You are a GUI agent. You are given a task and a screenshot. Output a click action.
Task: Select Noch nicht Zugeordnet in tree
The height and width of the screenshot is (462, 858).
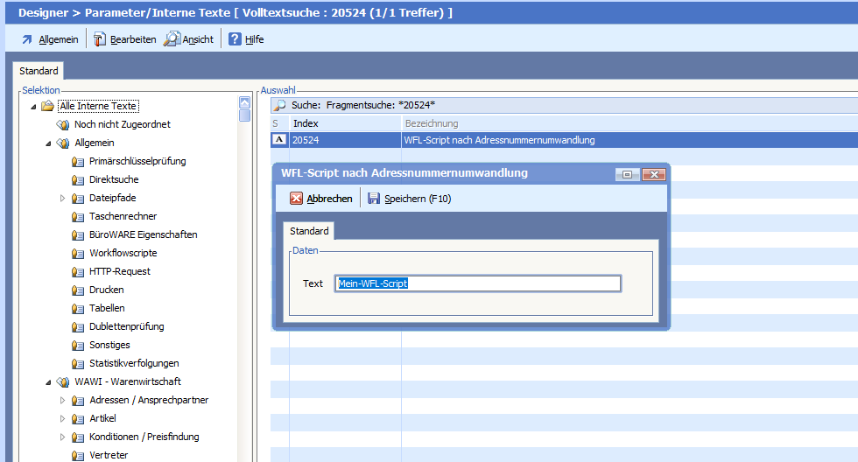[x=123, y=124]
